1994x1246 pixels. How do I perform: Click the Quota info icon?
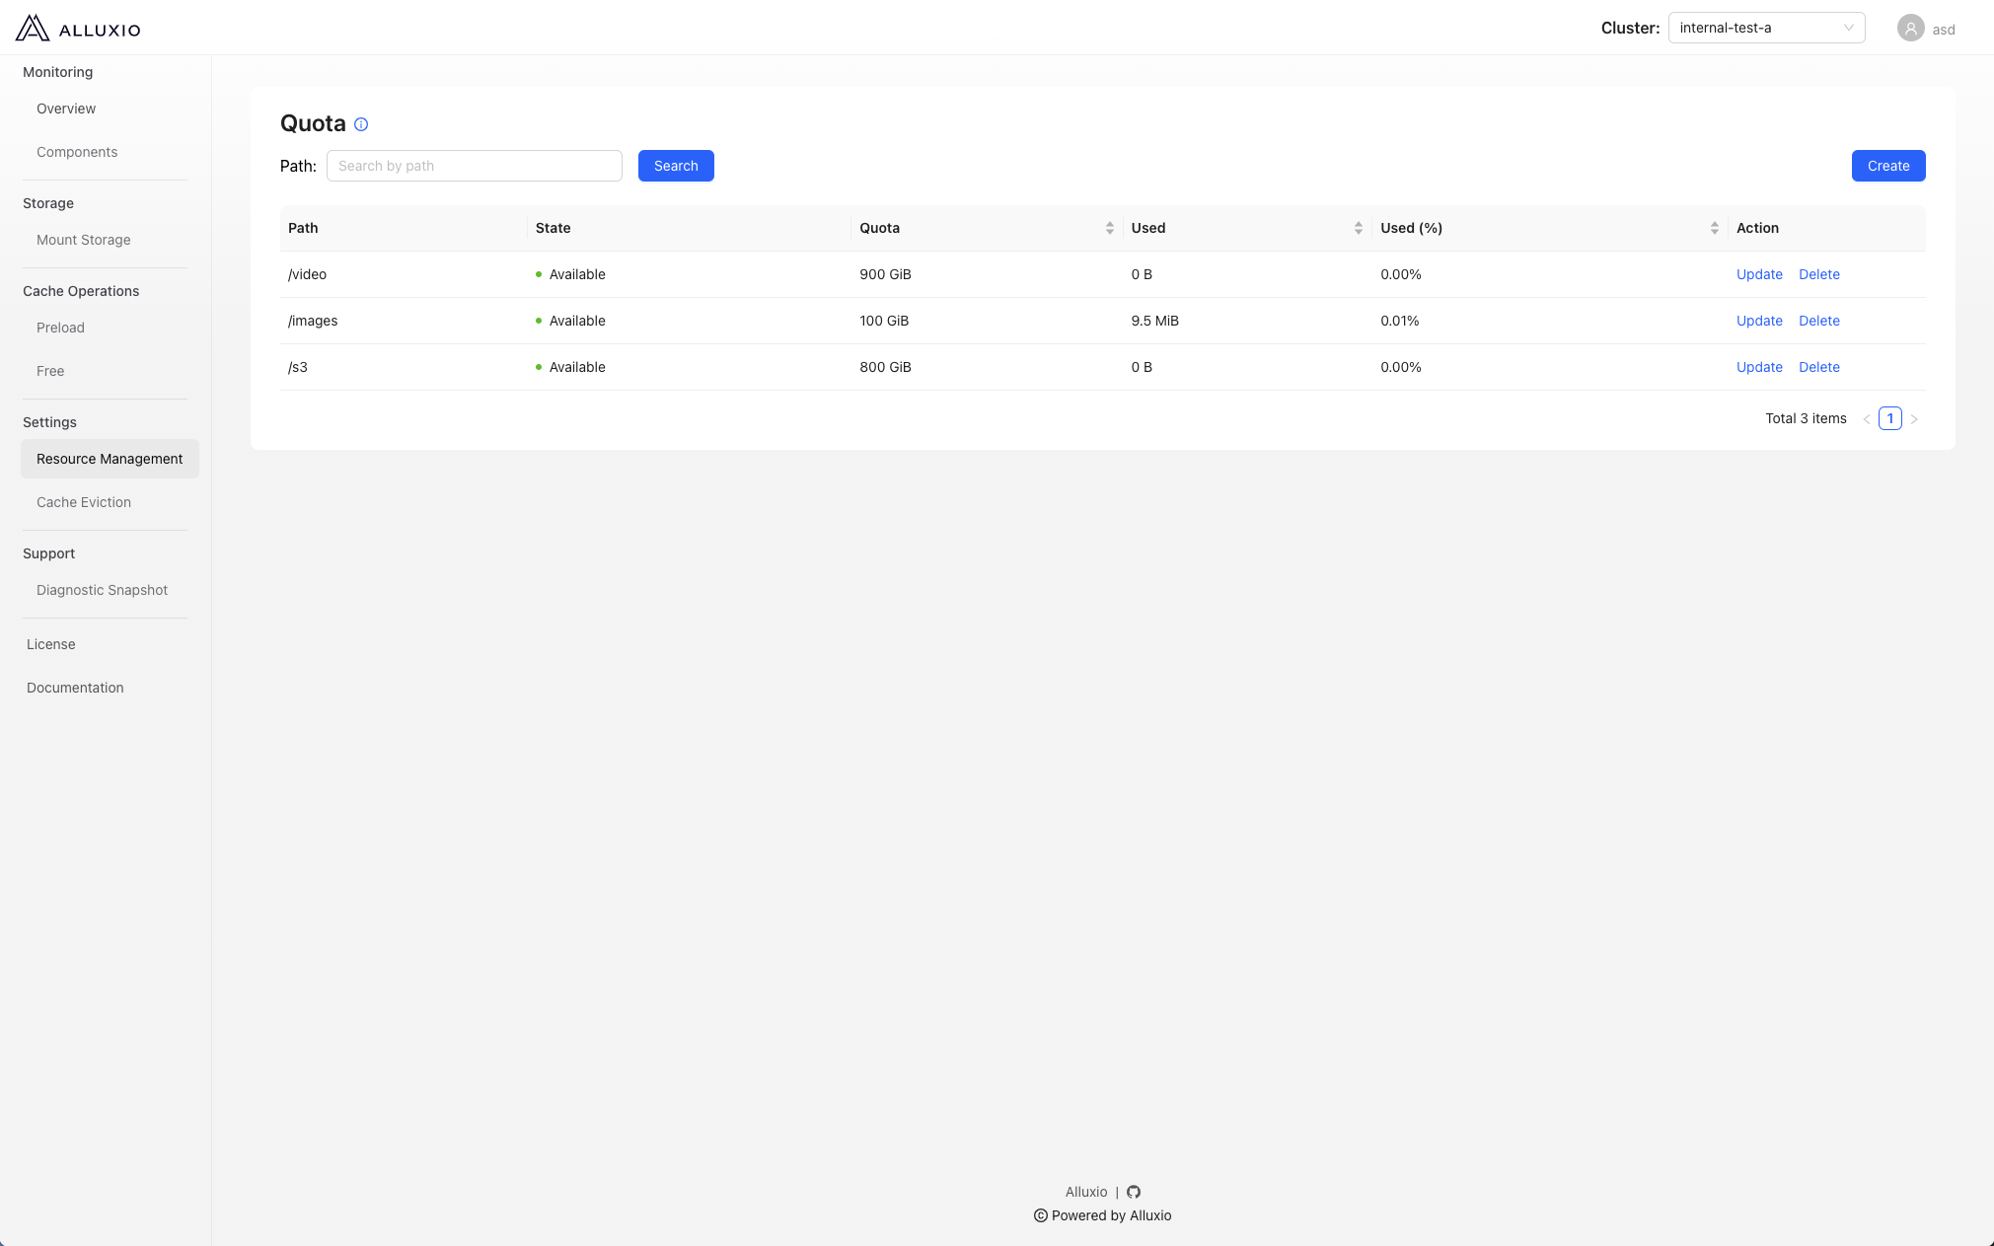(x=361, y=124)
